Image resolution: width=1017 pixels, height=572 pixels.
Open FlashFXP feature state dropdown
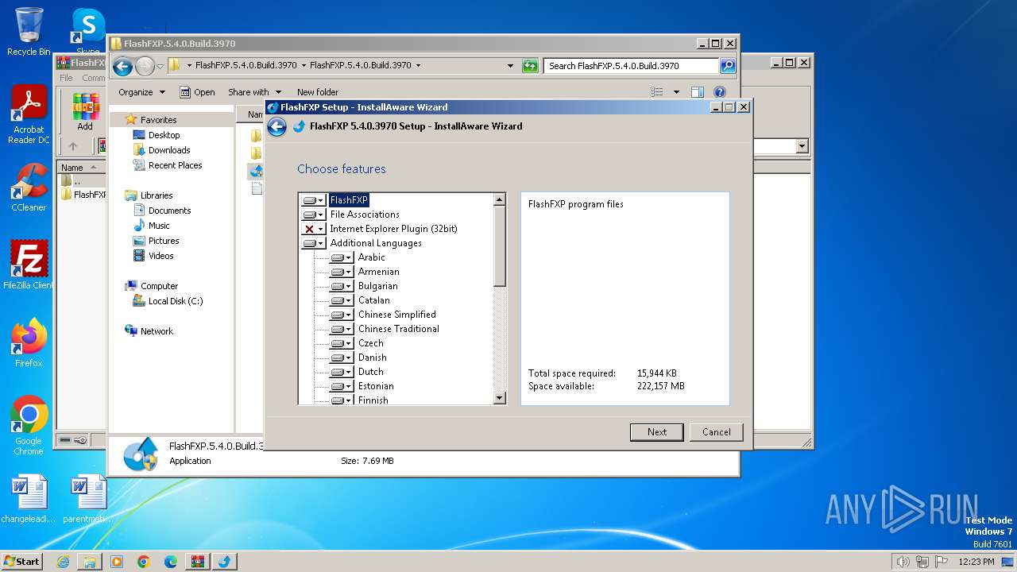tap(313, 200)
